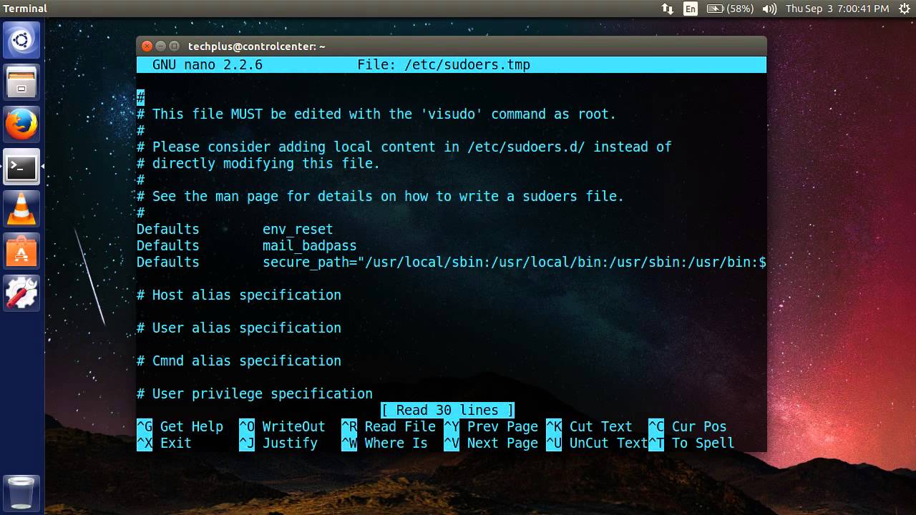Viewport: 916px width, 515px height.
Task: Click the ^X Exit shortcut
Action: tap(165, 443)
